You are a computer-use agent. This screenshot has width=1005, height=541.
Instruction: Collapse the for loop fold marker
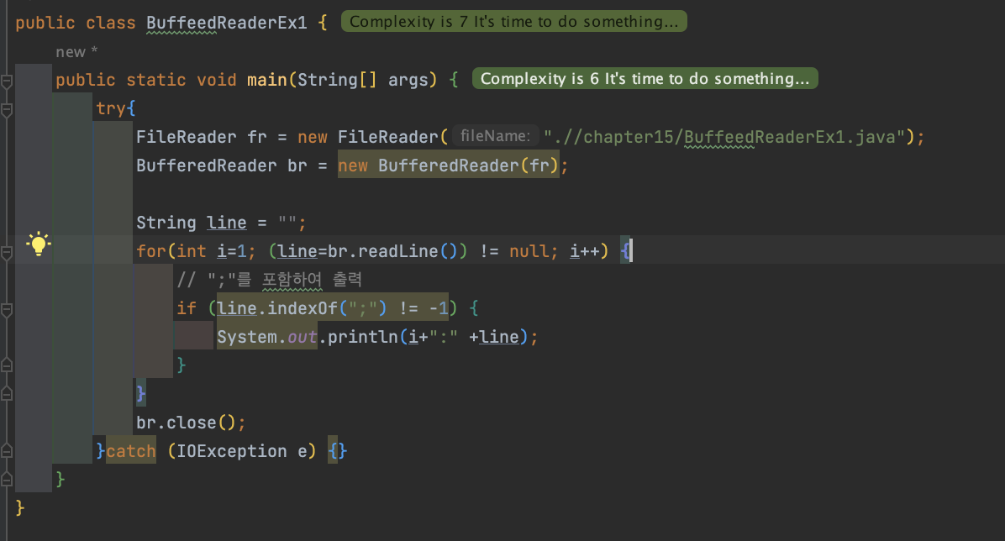(7, 253)
